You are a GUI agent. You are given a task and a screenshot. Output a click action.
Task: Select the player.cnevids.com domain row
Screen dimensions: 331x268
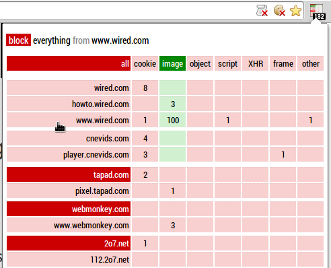click(x=69, y=154)
